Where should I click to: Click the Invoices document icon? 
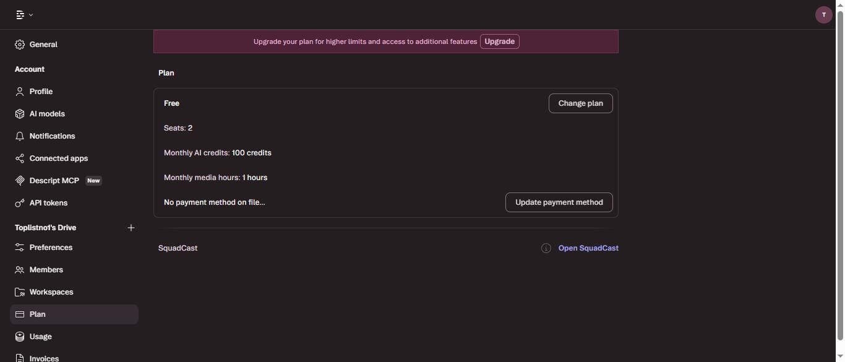coord(20,358)
